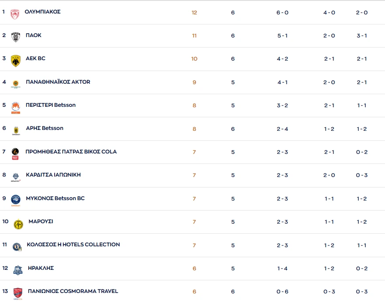Open ΠΡΟΜΗΘΕΑΣ ΠΑΤΡΑΣ ΒΙΚΟΣ COLA name link
Image resolution: width=385 pixels, height=303 pixels.
coord(71,152)
